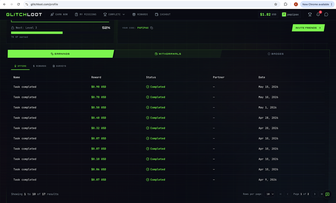Click the Apr 28, 2026 date cell
Viewport: 336px width, 203px height.
[x=268, y=118]
